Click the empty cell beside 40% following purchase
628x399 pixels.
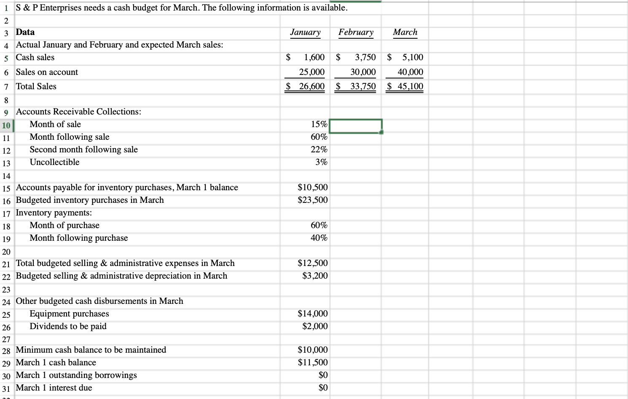[x=355, y=238]
